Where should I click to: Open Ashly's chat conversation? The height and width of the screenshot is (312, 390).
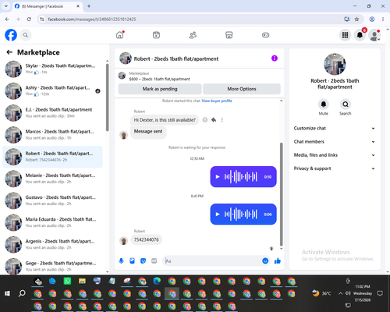click(x=53, y=91)
